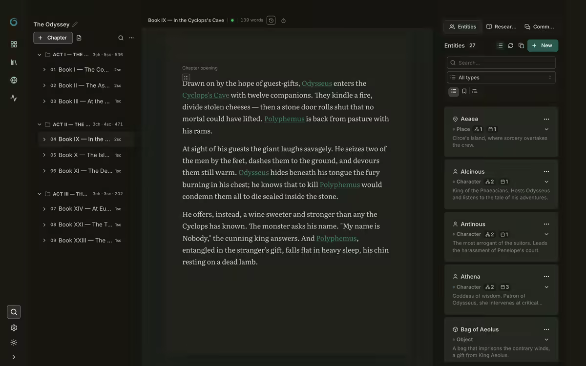586x366 pixels.
Task: Expand Book II — The As... chapter
Action: point(44,85)
